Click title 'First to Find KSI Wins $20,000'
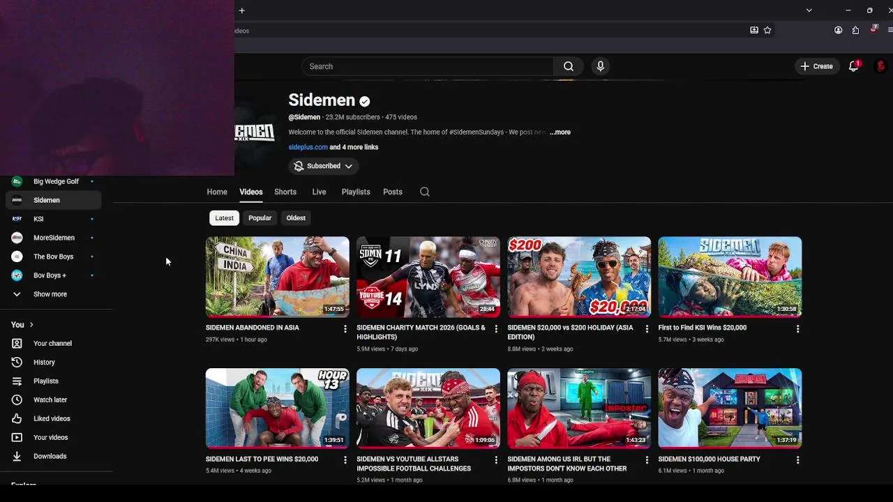This screenshot has width=893, height=502. pos(702,328)
